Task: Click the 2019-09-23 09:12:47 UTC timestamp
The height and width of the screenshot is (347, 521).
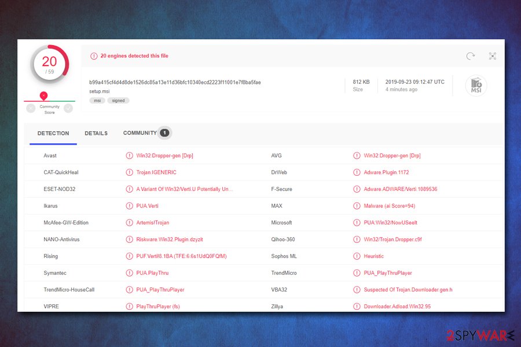Action: click(x=414, y=82)
